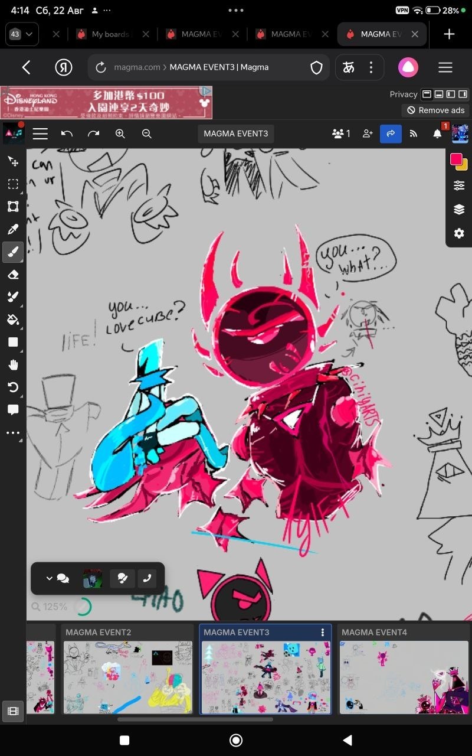472x756 pixels.
Task: Open MAGMA EVENT3 three-dot options
Action: pos(323,632)
